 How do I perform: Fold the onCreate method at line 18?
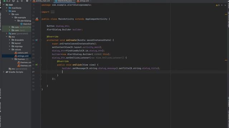(x=41, y=40)
